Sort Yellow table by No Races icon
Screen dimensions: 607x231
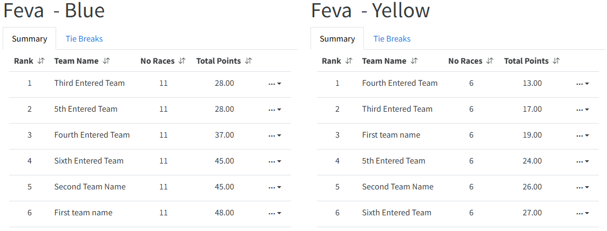[490, 61]
